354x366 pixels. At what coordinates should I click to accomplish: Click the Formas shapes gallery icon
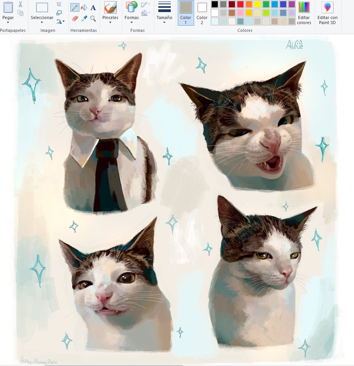pyautogui.click(x=131, y=7)
